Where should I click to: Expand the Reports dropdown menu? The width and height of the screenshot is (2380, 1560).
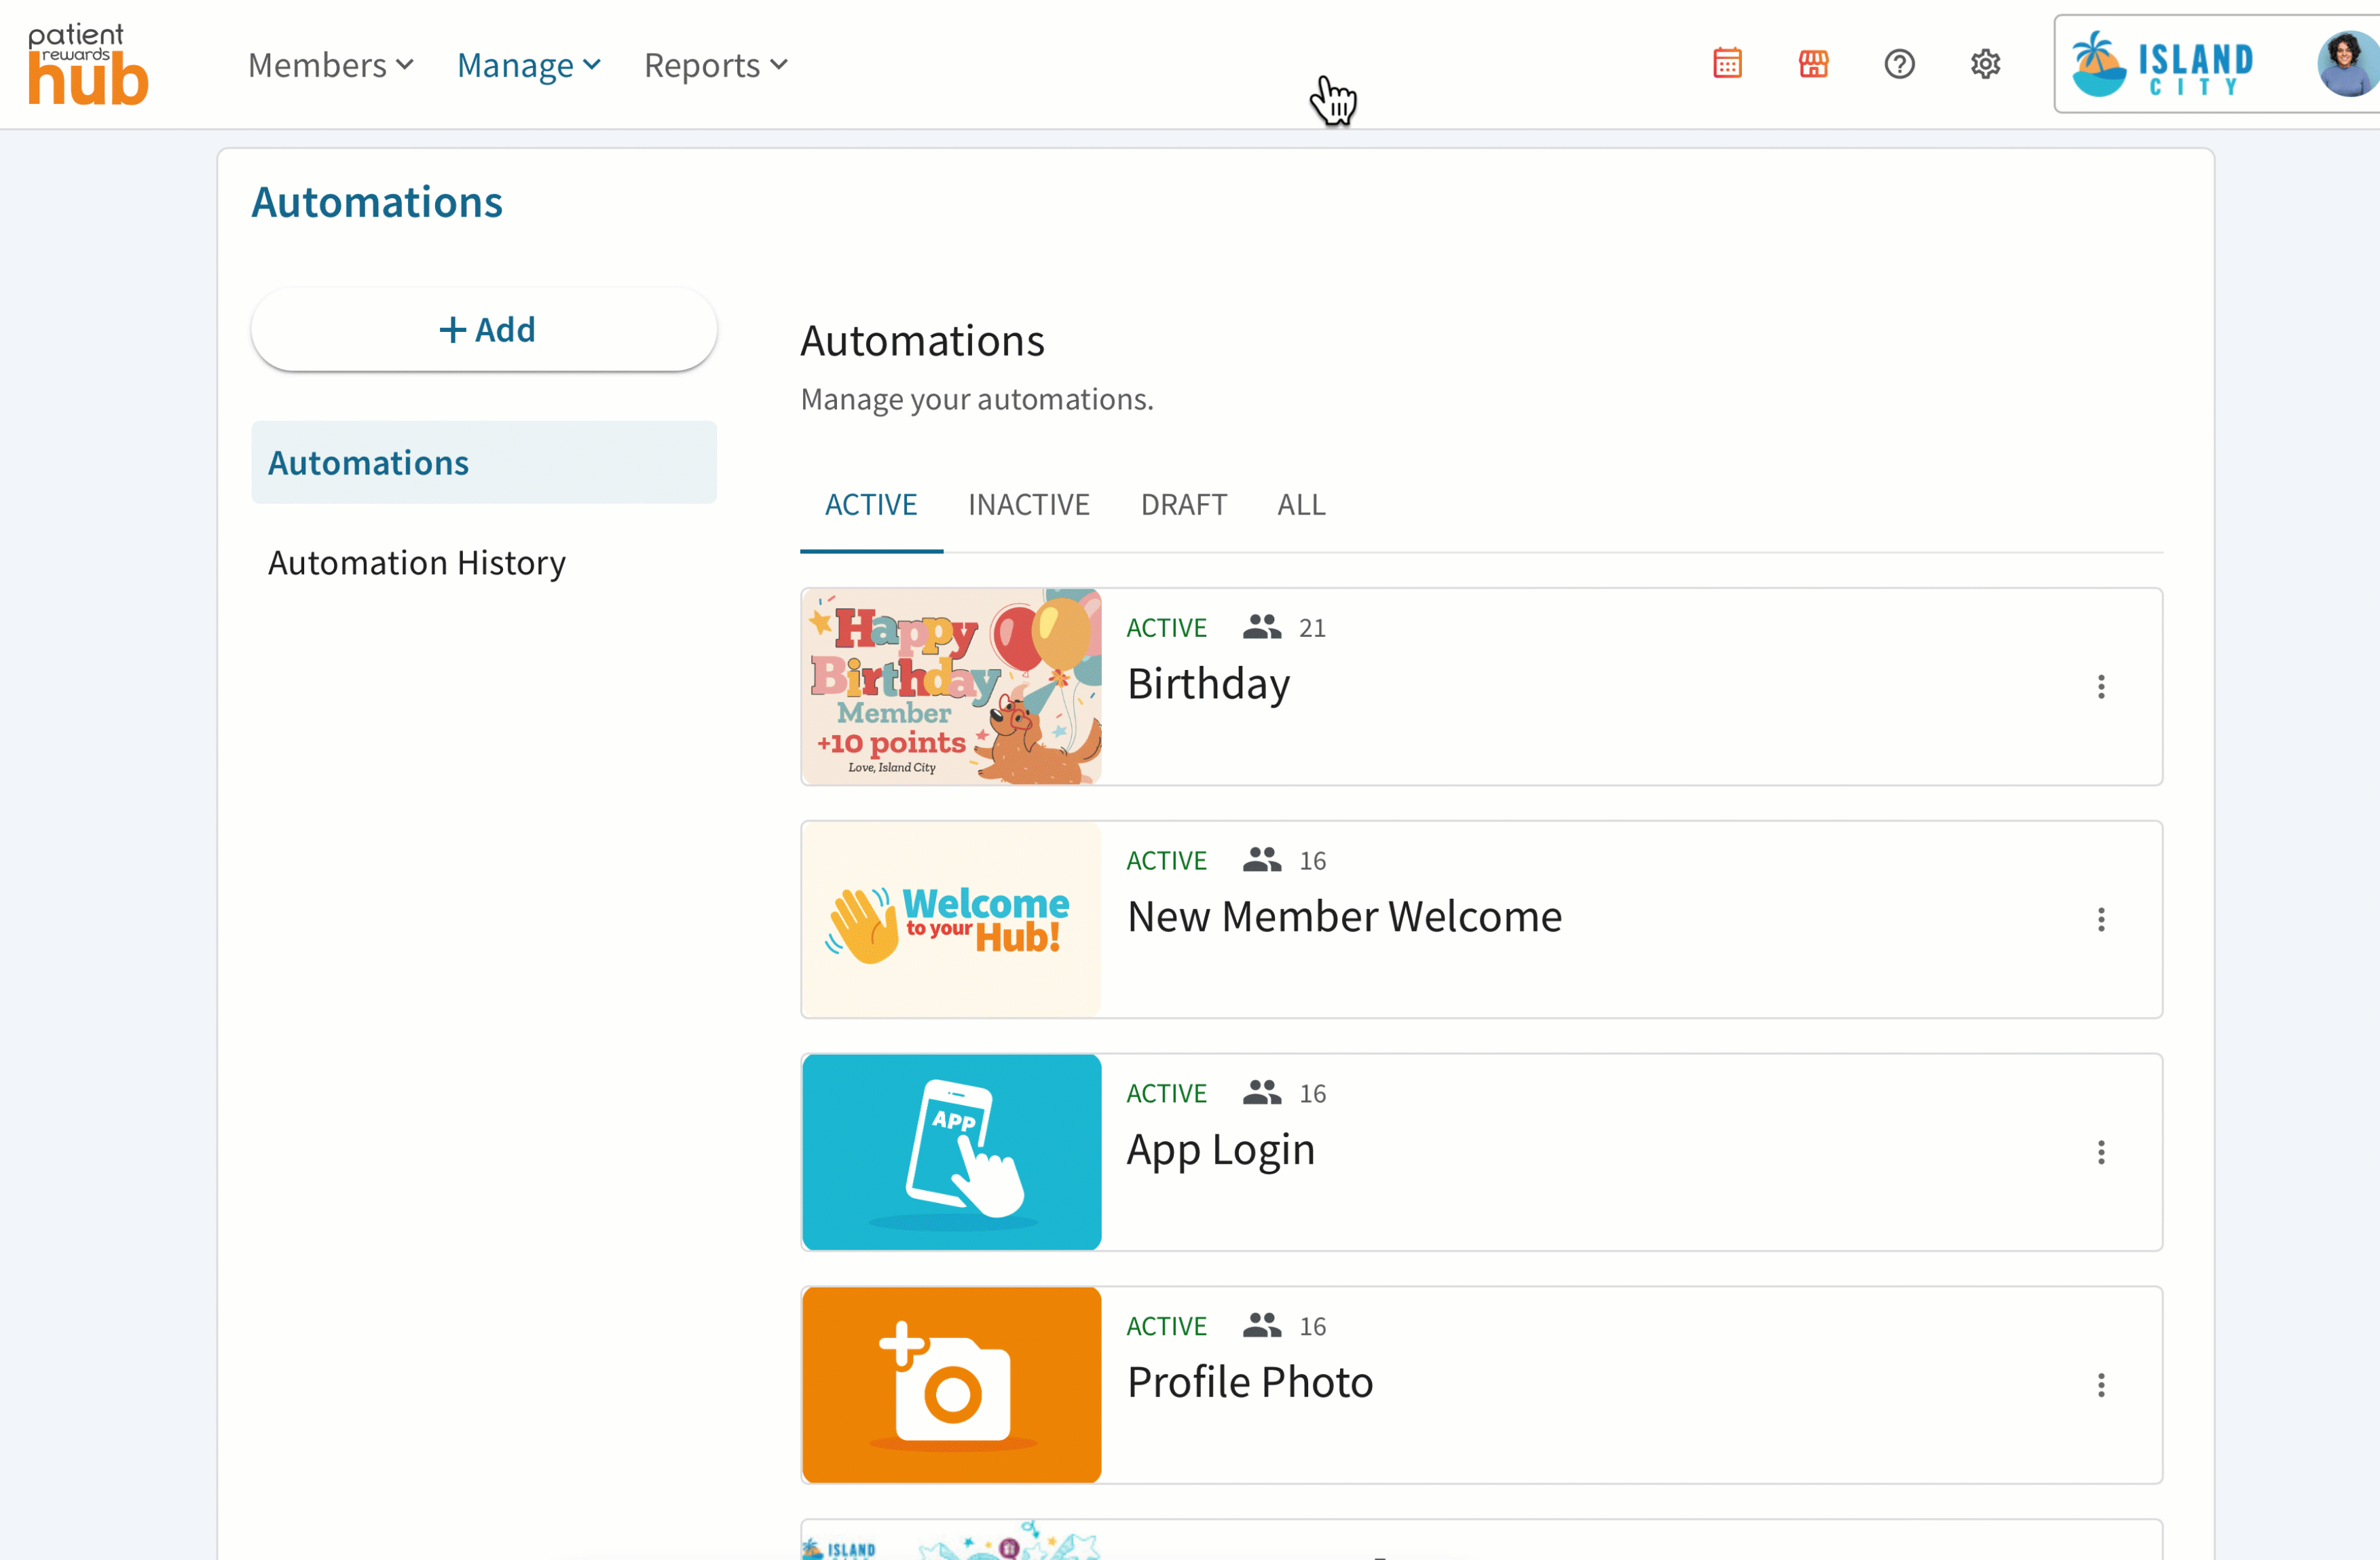(x=716, y=65)
